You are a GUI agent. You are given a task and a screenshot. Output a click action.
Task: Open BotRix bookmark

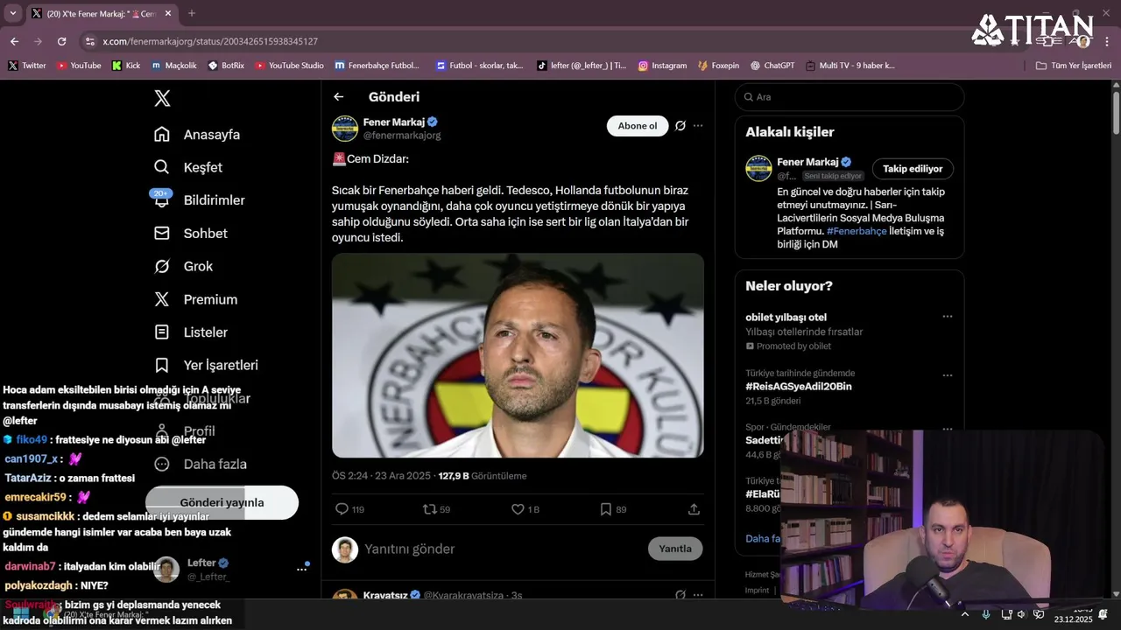[x=226, y=66]
